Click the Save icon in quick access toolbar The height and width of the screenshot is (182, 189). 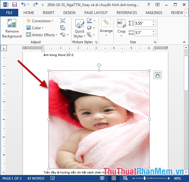[15, 5]
